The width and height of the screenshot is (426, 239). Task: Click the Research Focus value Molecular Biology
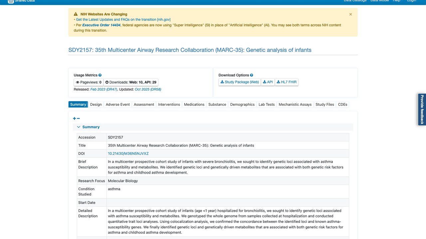pos(123,181)
